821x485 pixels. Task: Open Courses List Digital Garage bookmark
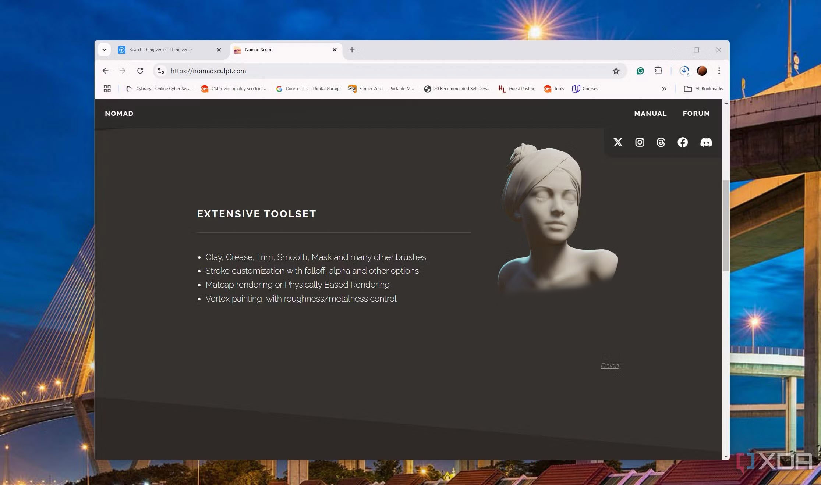308,89
